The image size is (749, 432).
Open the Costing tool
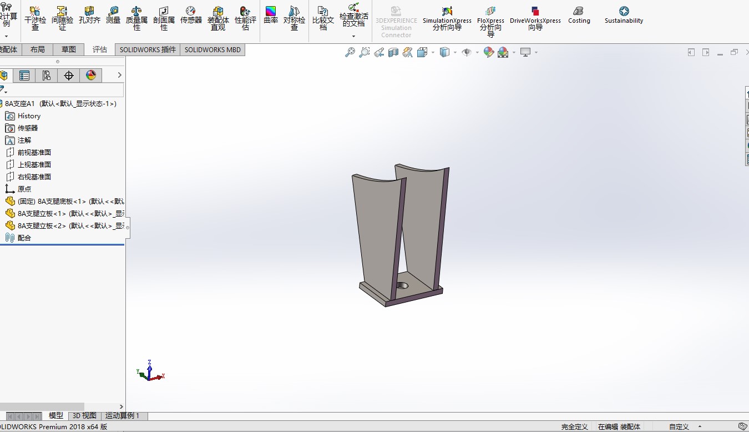[x=579, y=15]
